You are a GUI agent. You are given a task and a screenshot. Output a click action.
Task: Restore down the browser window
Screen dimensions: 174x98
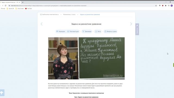pos(170,2)
